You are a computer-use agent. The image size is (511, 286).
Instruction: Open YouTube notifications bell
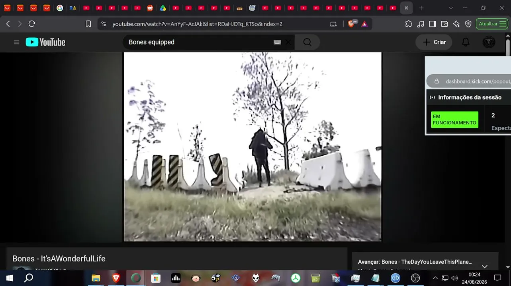point(466,42)
